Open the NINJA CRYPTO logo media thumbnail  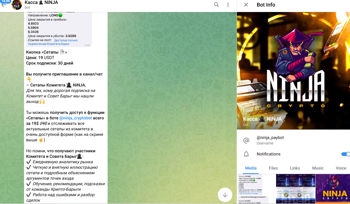click(x=333, y=189)
